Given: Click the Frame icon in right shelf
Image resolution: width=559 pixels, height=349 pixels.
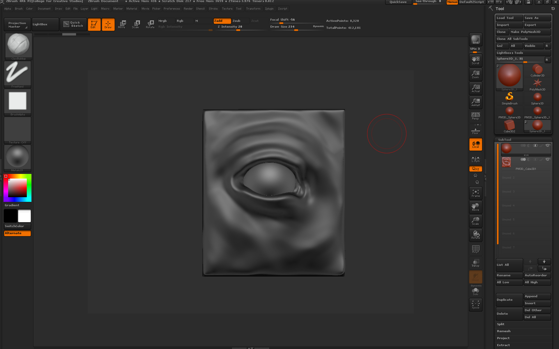Looking at the screenshot, I should click(x=475, y=193).
